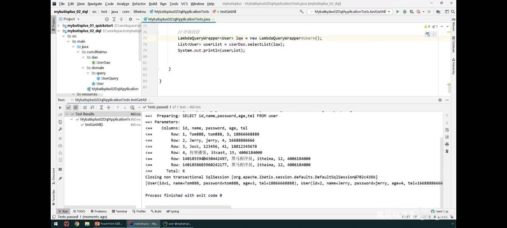Open Problems tool window button
This screenshot has height=228, width=507.
click(99, 211)
